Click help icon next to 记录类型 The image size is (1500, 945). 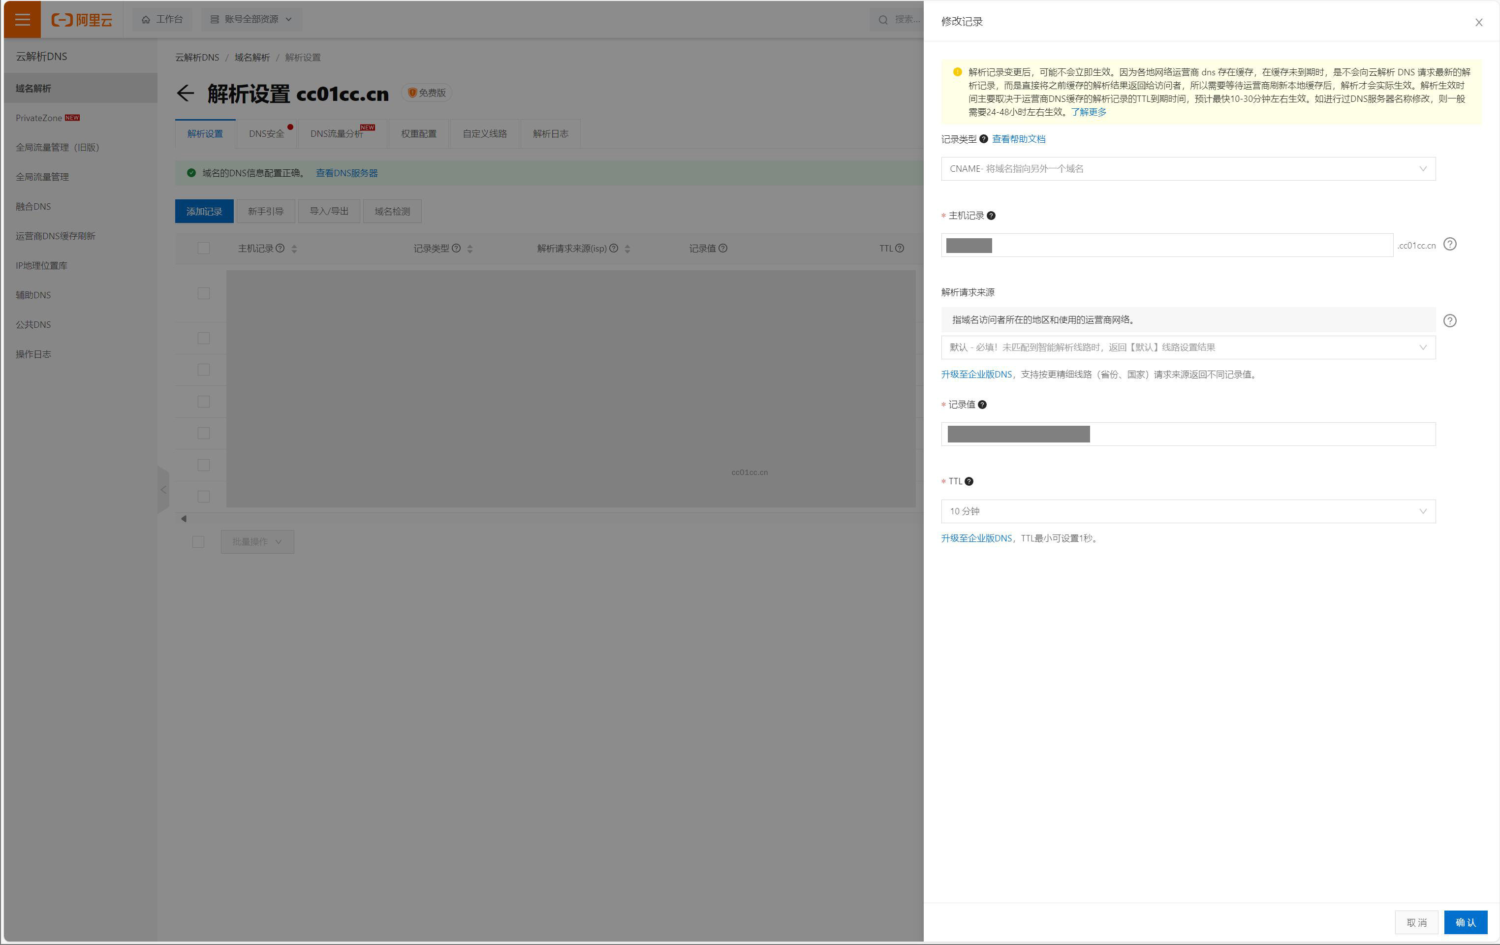point(983,139)
